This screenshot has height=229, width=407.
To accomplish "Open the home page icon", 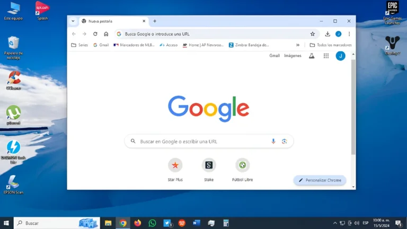I will pos(106,34).
